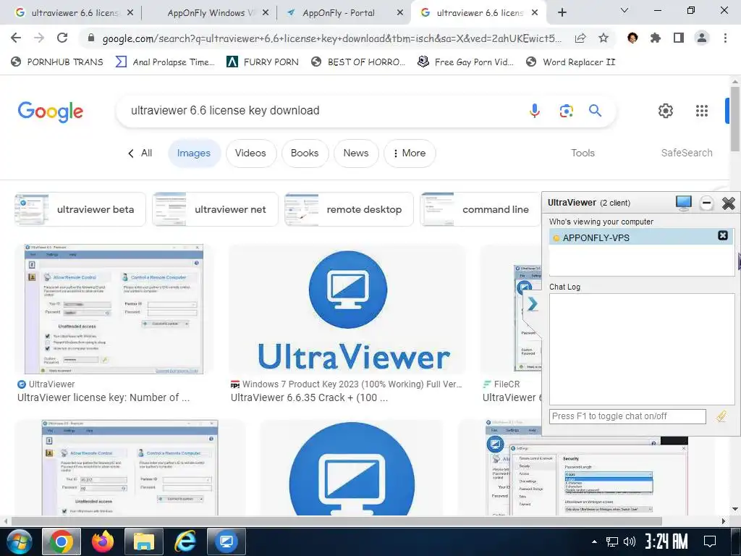Image resolution: width=741 pixels, height=556 pixels.
Task: Click the UltraViewer monitor icon in panel header
Action: click(683, 203)
